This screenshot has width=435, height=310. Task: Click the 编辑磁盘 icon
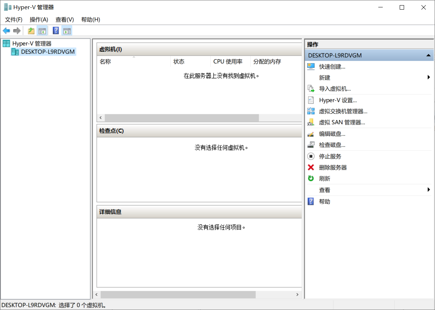[x=311, y=134]
